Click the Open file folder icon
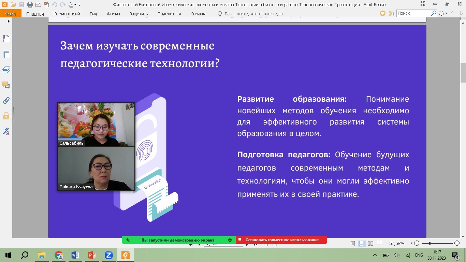Image resolution: width=466 pixels, height=262 pixels. click(13, 5)
